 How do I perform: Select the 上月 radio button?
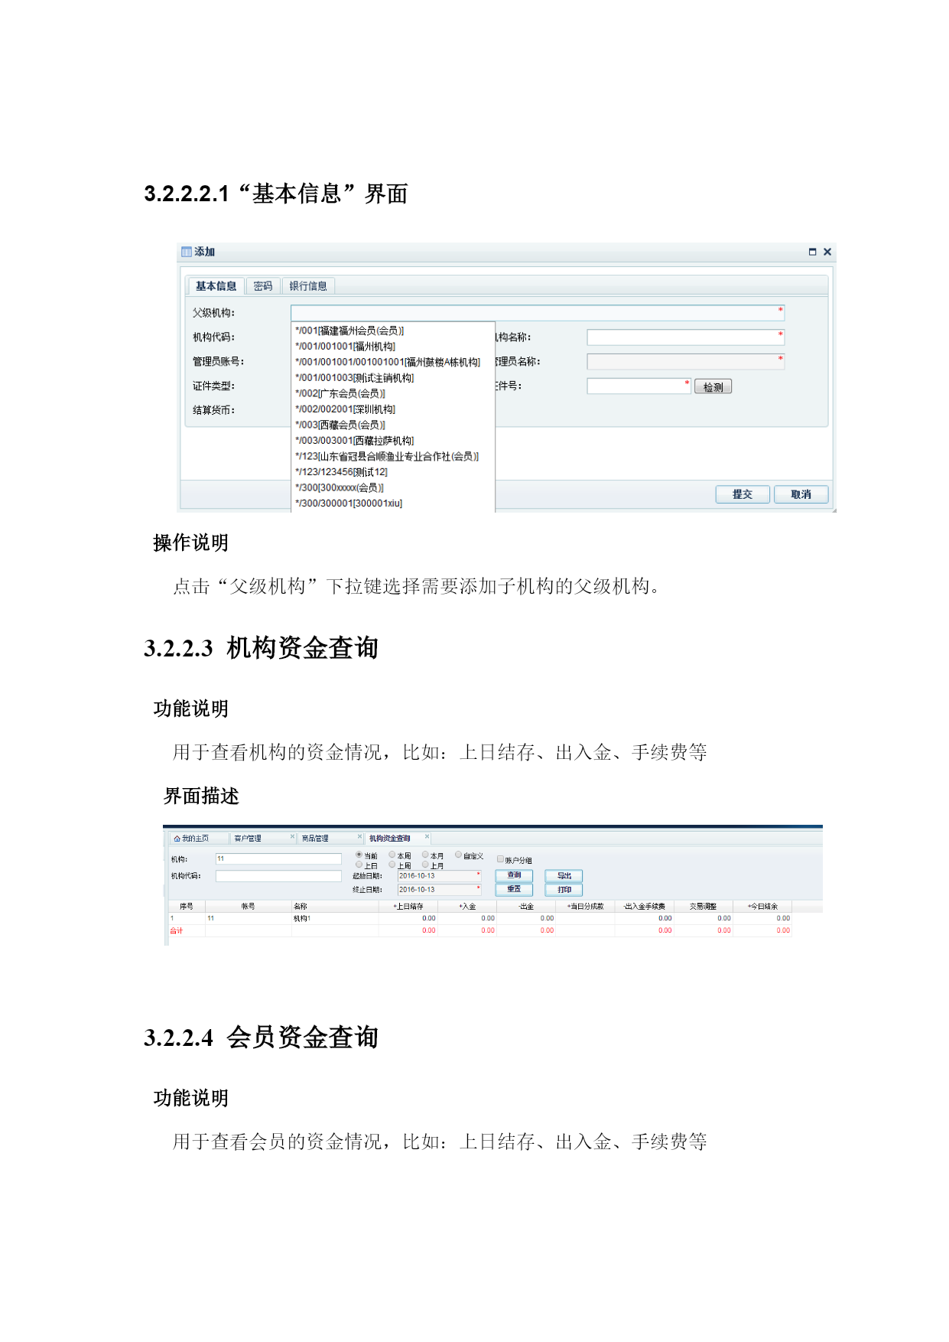425,865
